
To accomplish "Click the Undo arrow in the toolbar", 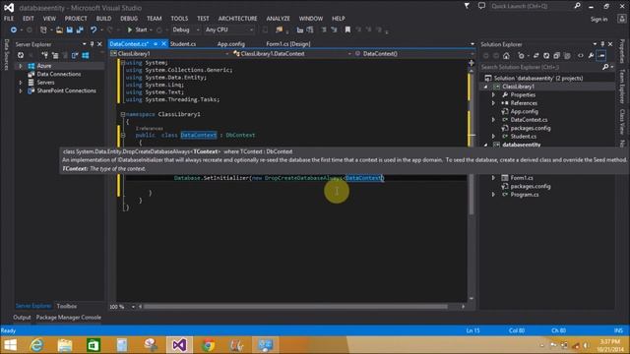I will pyautogui.click(x=94, y=29).
